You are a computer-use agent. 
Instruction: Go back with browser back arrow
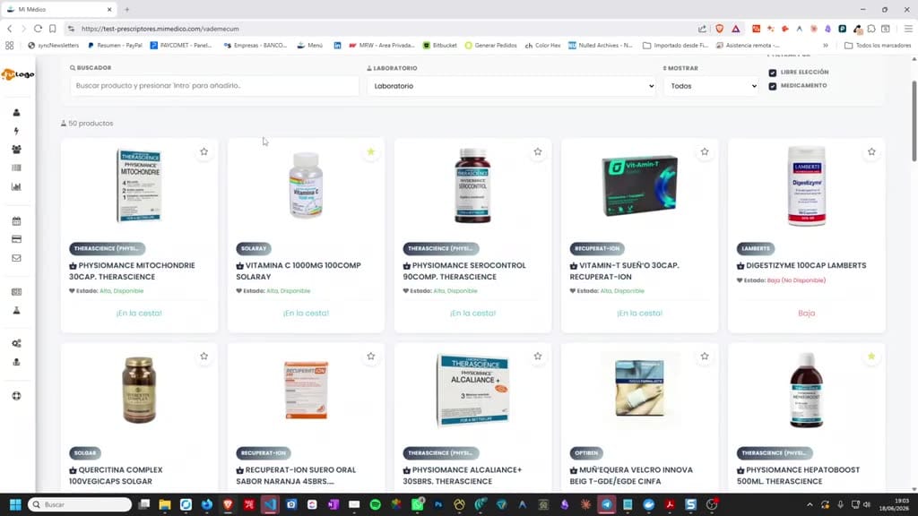(x=9, y=29)
